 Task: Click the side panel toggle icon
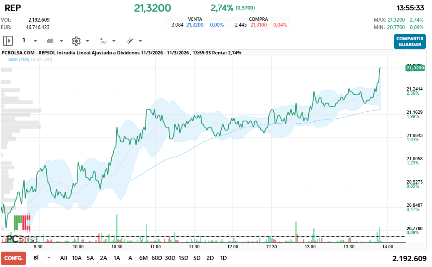[7, 40]
